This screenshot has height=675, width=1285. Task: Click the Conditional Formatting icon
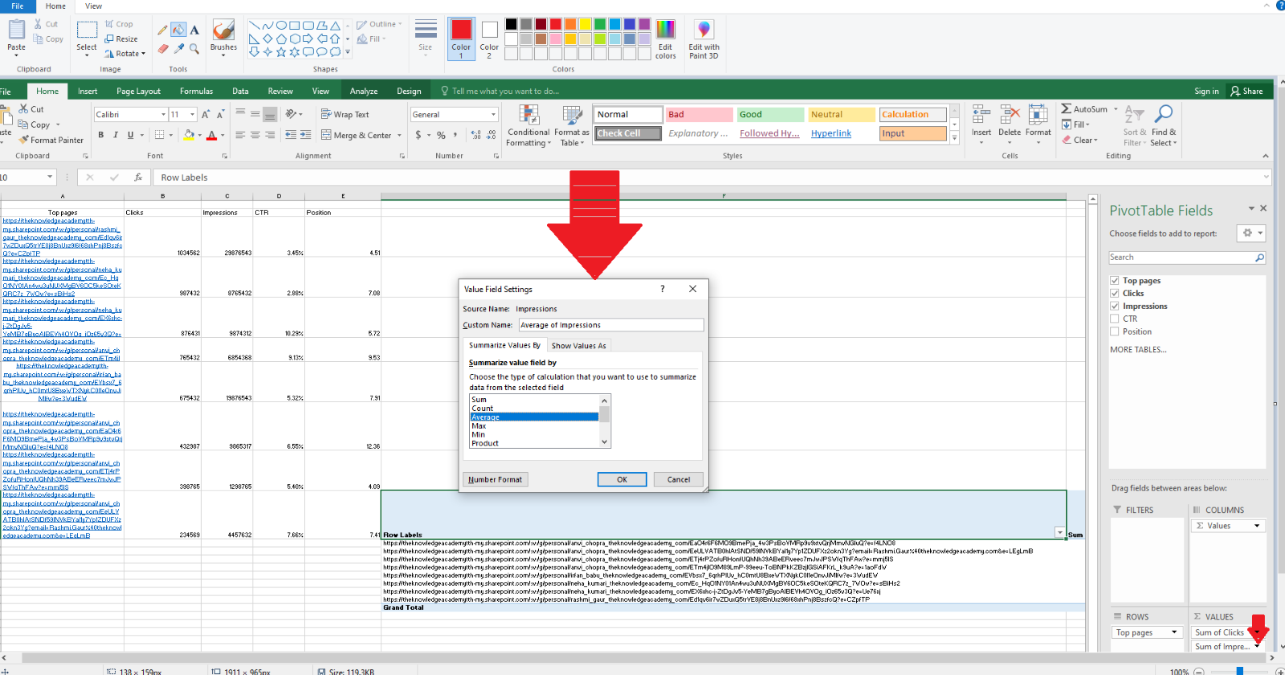pos(528,116)
